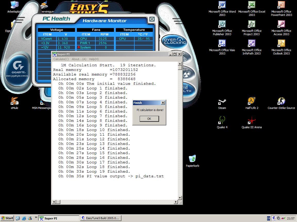
Task: Open Arbeitsplatz desktop icon
Action: (x=14, y=7)
